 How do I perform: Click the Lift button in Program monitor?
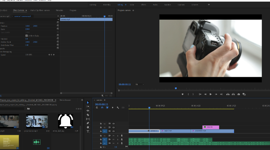point(228,94)
